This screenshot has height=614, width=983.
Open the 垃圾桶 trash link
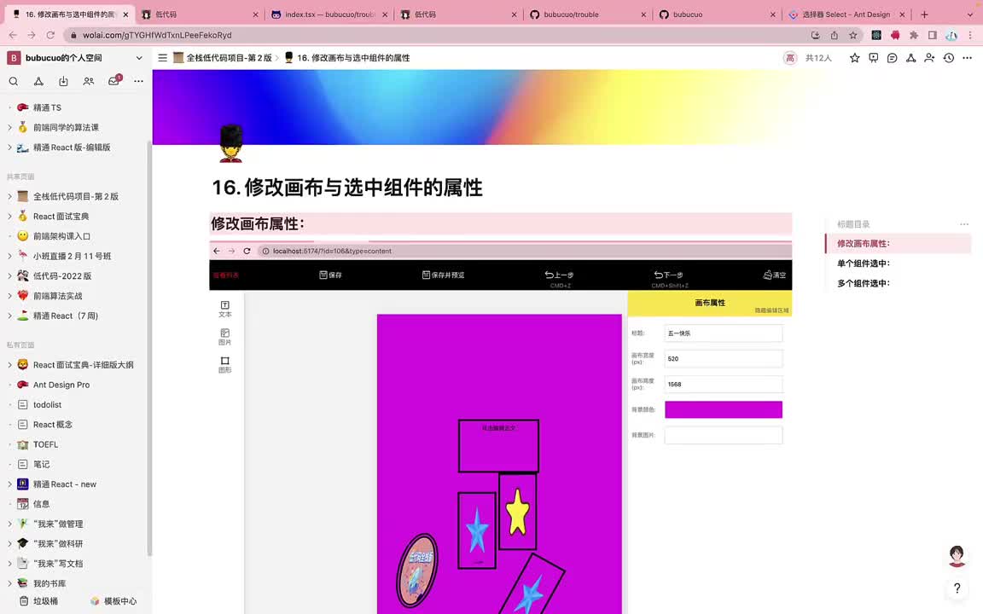point(38,601)
